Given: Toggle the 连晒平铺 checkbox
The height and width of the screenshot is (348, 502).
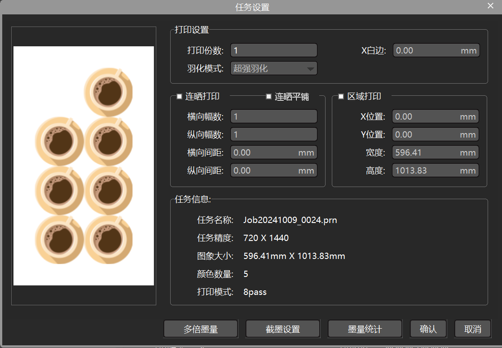Looking at the screenshot, I should click(269, 97).
